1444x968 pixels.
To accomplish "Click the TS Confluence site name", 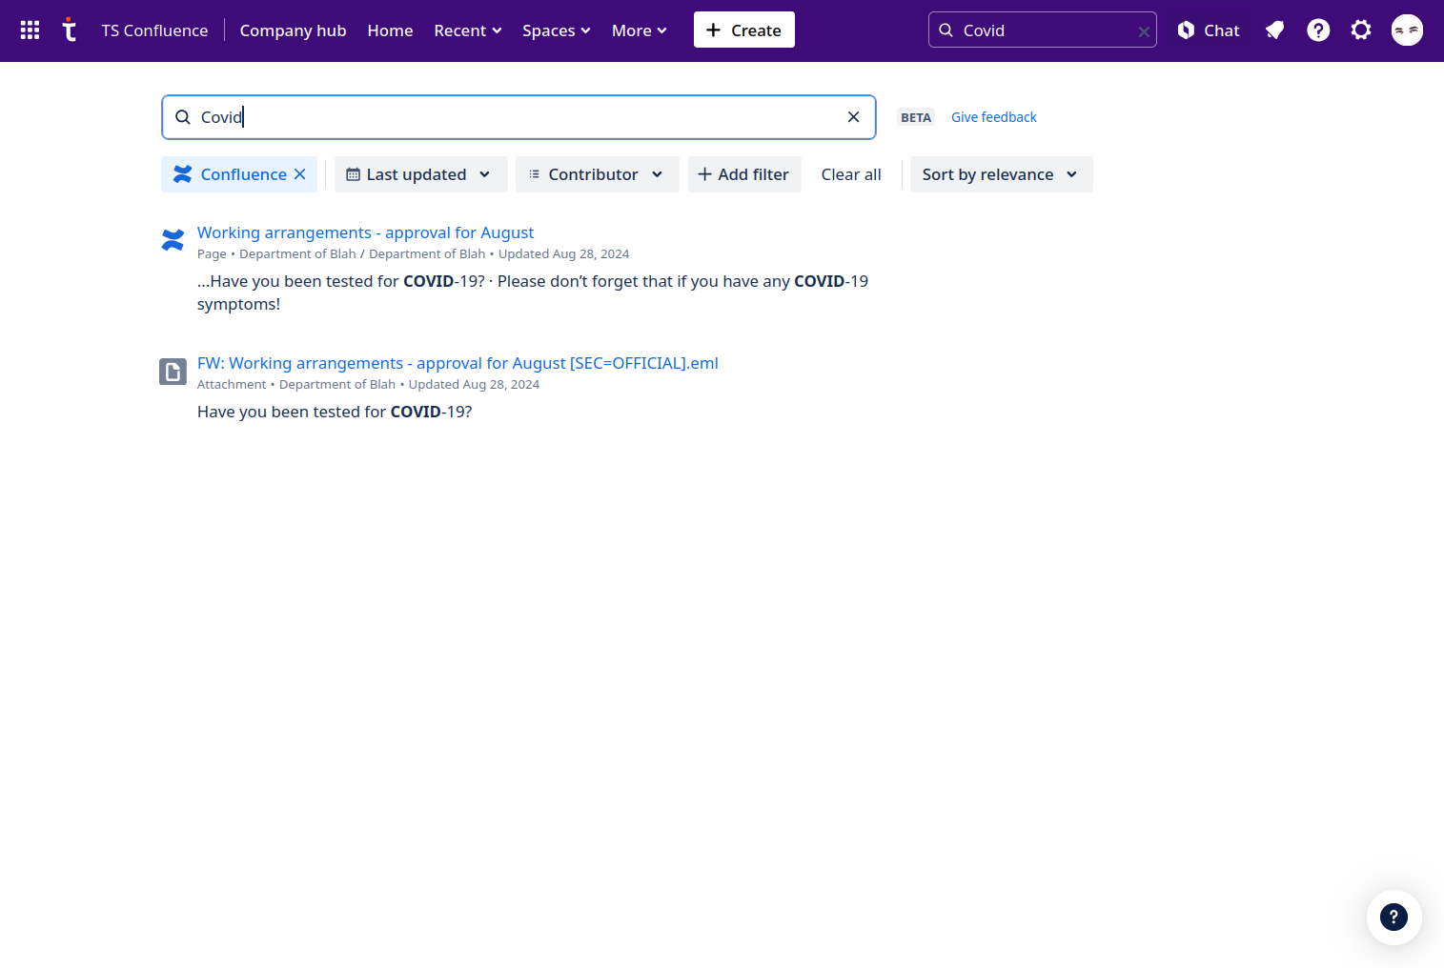I will pyautogui.click(x=154, y=30).
